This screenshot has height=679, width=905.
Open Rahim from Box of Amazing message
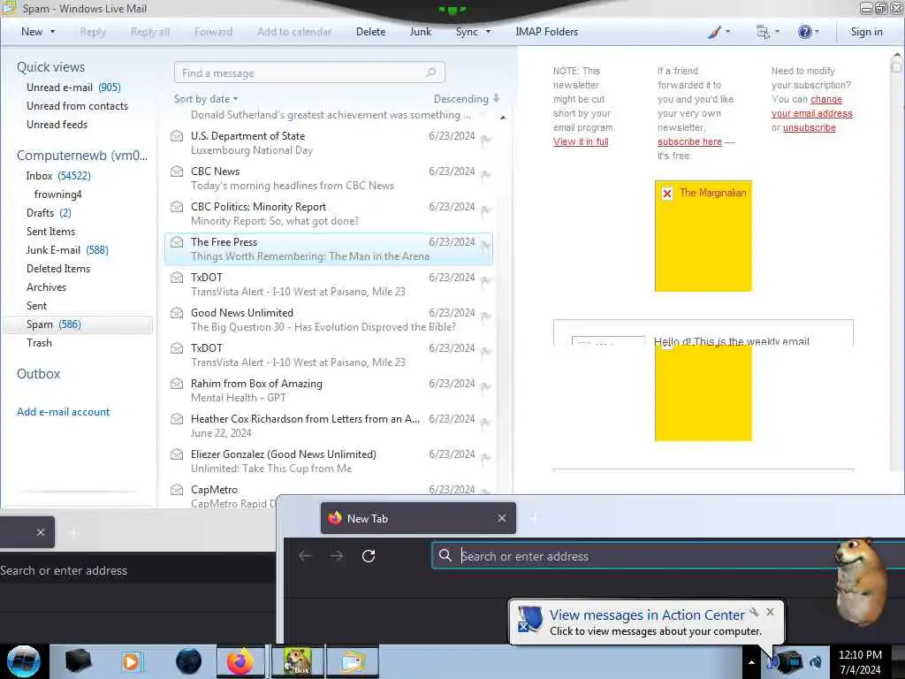click(x=329, y=390)
